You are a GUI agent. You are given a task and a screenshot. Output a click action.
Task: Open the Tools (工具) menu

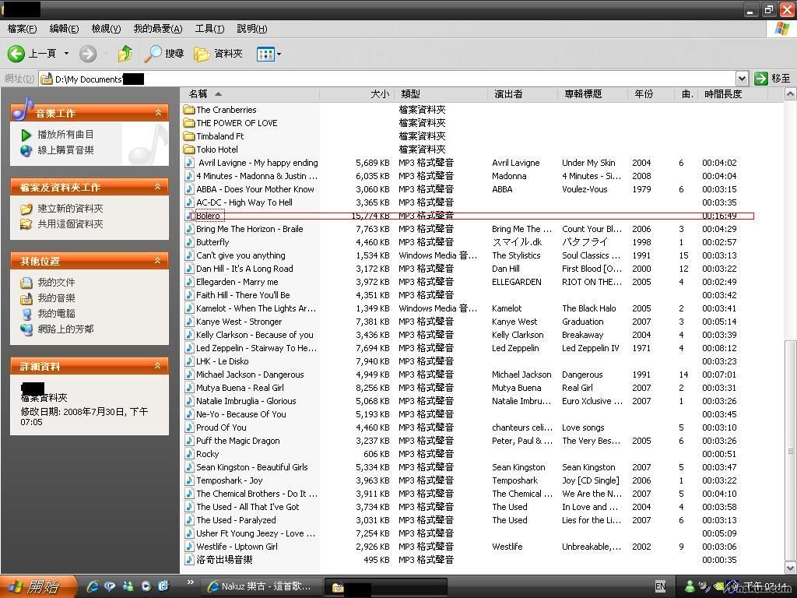[x=209, y=29]
